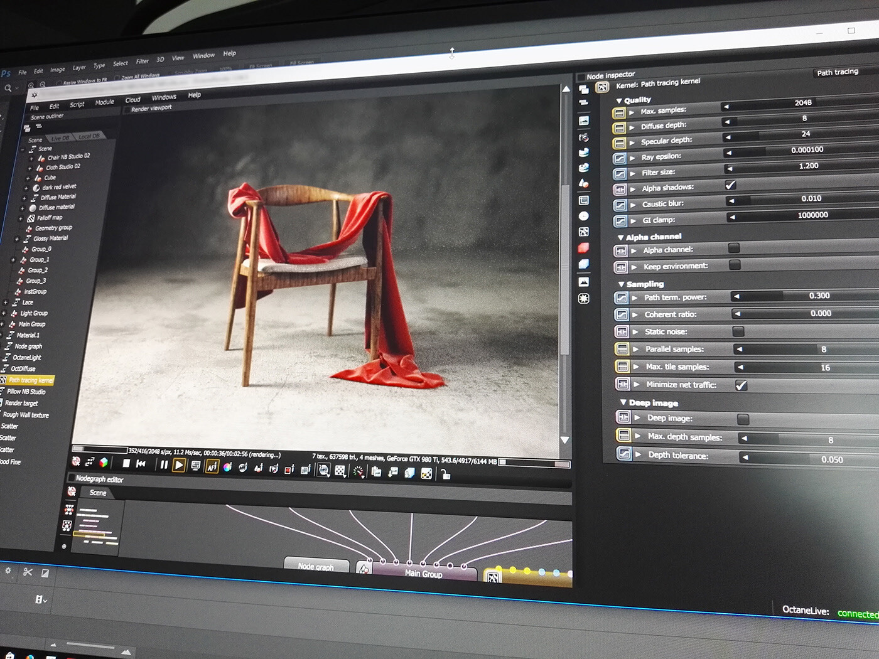Click the Photoshop zoom in magnifier button
The image size is (879, 659).
click(x=31, y=85)
